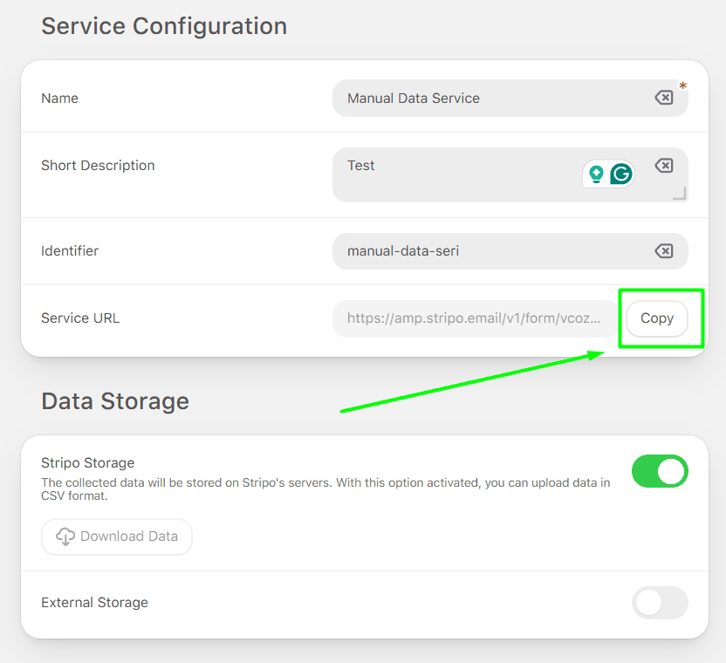This screenshot has height=663, width=726.
Task: Click the Data Storage section heading
Action: (x=115, y=401)
